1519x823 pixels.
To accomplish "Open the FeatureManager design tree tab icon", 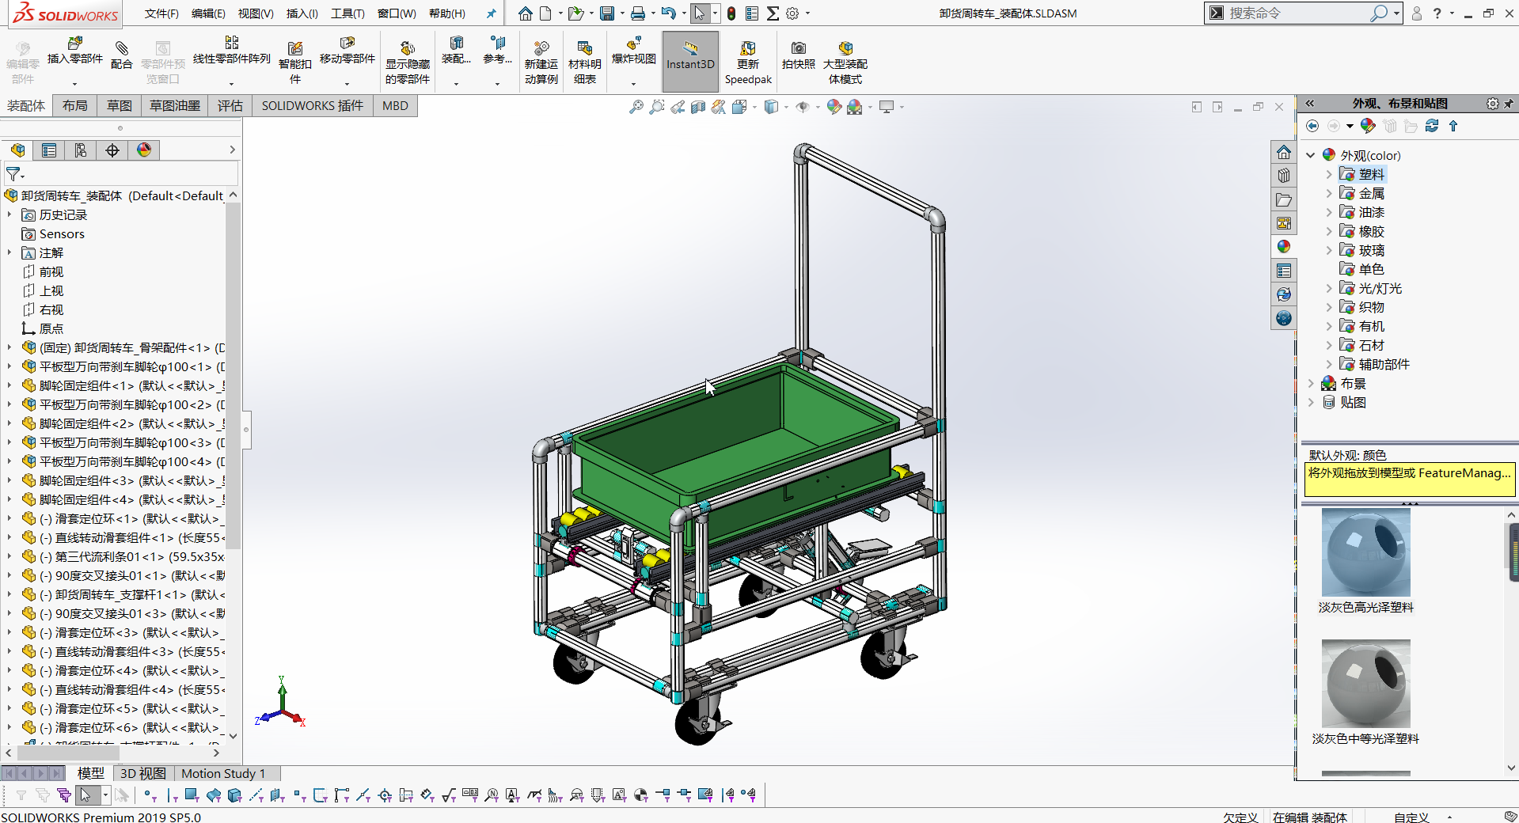I will pyautogui.click(x=17, y=150).
